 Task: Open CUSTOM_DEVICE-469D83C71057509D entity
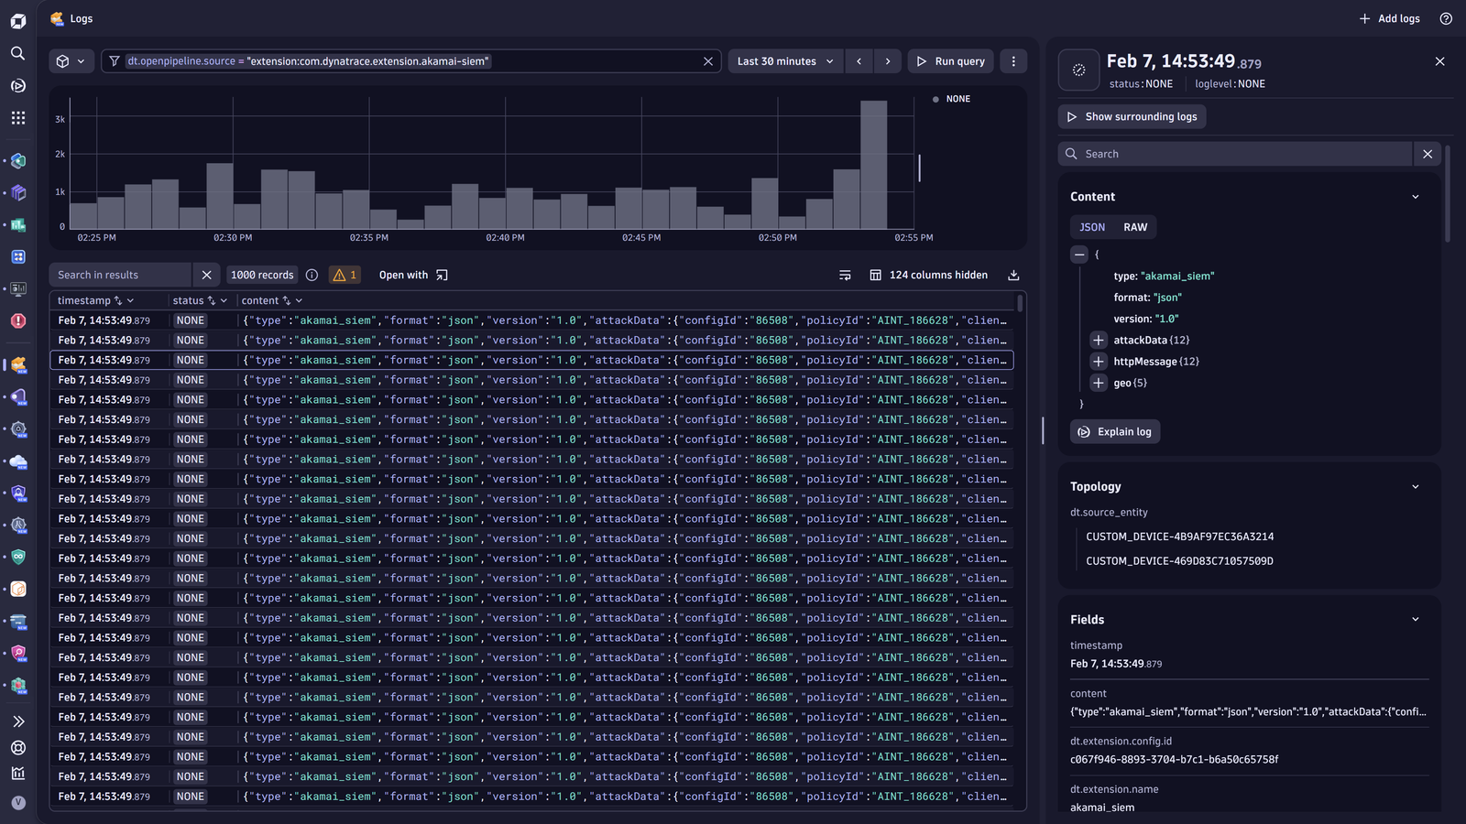1180,561
